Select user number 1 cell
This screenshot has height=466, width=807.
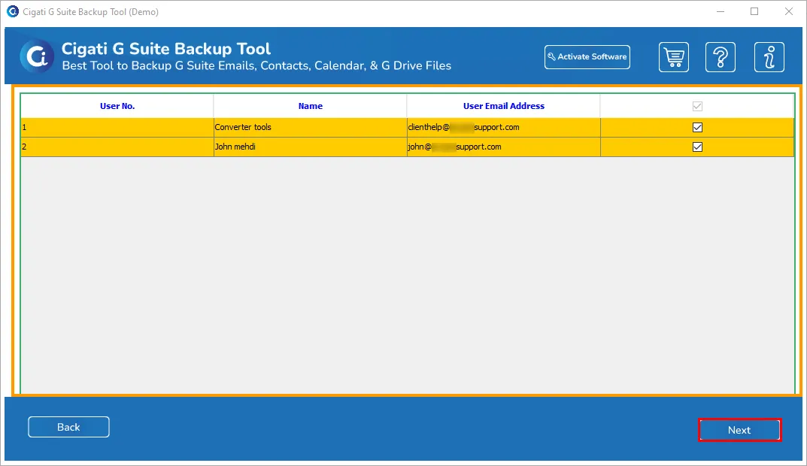pyautogui.click(x=117, y=128)
